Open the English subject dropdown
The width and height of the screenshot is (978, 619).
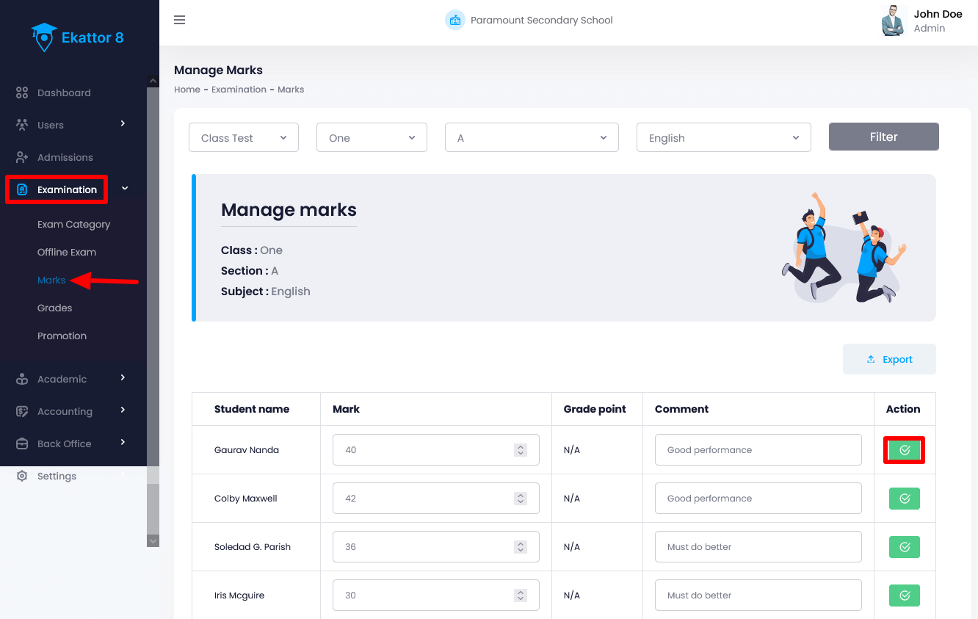723,138
